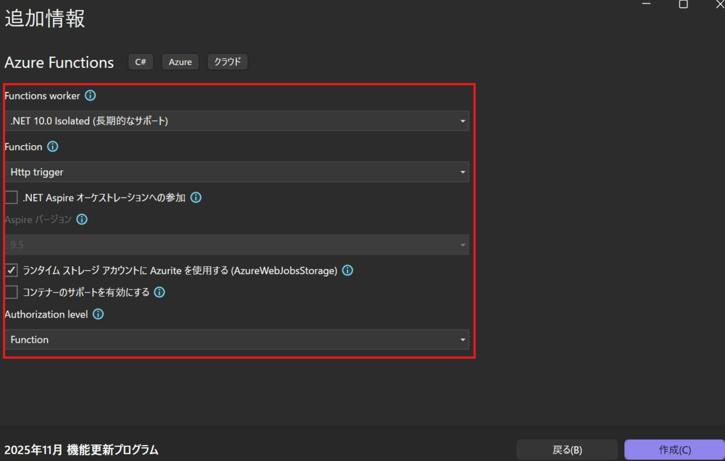Uncheck the Azurite runtime storage checkbox
The height and width of the screenshot is (461, 725).
coord(12,270)
